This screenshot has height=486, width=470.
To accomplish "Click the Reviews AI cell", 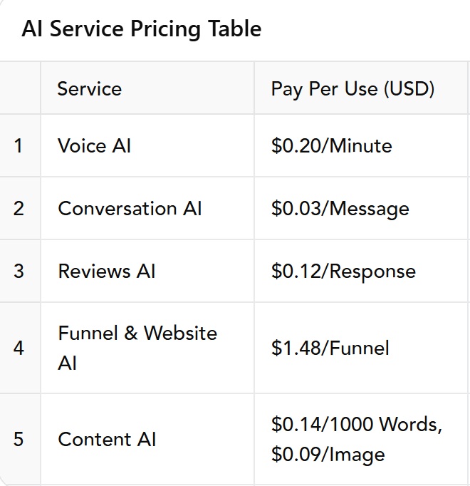I will click(147, 271).
